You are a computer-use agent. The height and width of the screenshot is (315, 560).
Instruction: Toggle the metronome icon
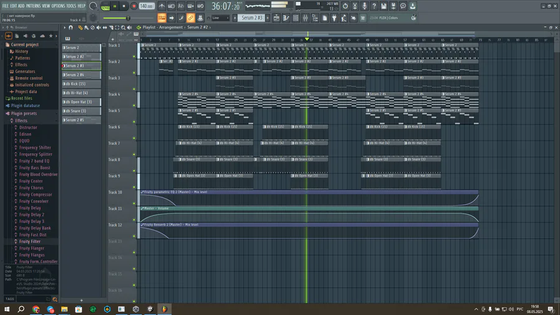pyautogui.click(x=162, y=6)
